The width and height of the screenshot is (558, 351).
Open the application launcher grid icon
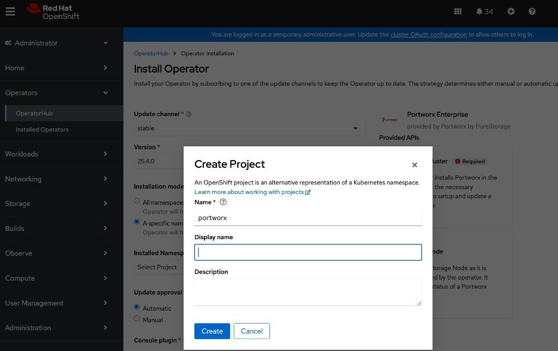pos(457,11)
